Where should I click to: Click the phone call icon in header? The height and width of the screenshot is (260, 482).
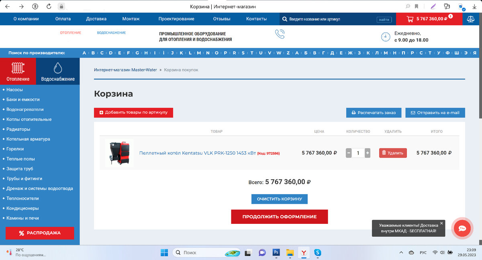(280, 34)
